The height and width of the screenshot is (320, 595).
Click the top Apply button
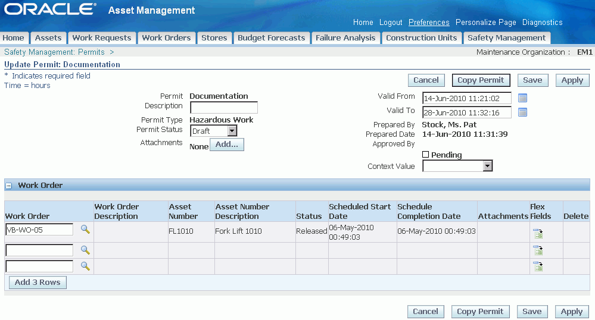coord(572,80)
